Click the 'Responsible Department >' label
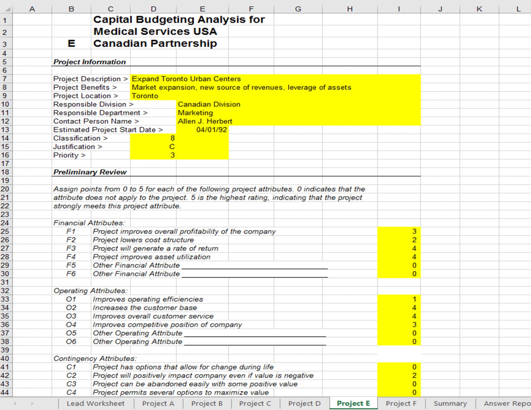Image resolution: width=531 pixels, height=410 pixels. pyautogui.click(x=100, y=113)
